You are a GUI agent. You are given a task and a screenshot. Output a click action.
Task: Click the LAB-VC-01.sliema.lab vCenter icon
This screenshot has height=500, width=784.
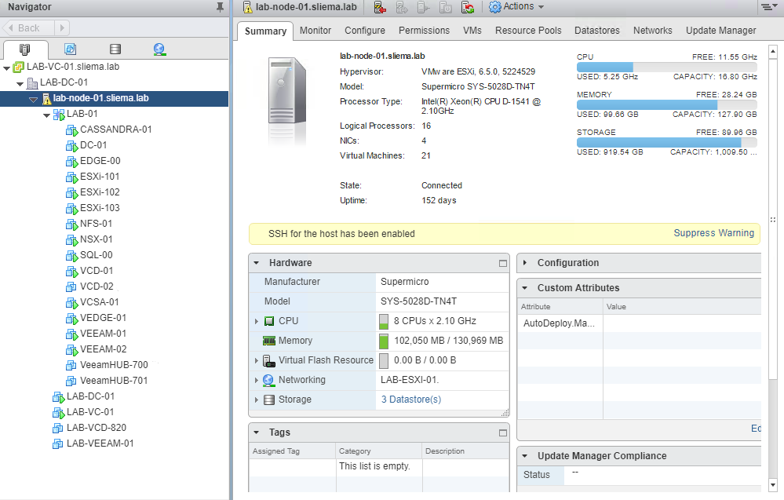[19, 67]
